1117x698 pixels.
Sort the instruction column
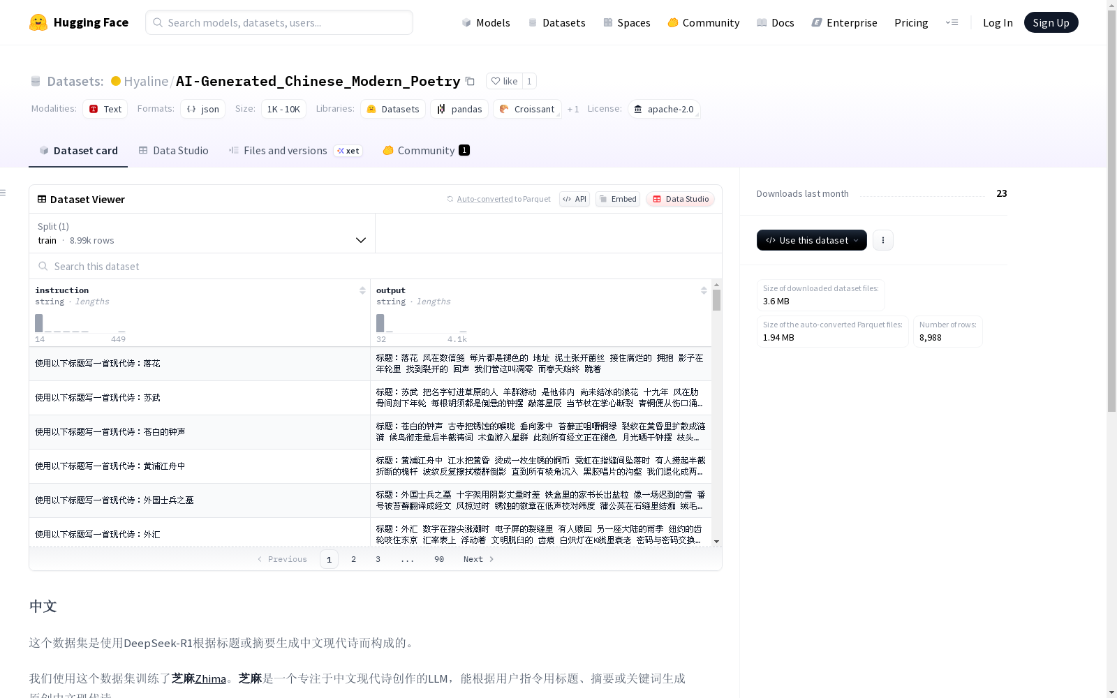[x=362, y=290]
